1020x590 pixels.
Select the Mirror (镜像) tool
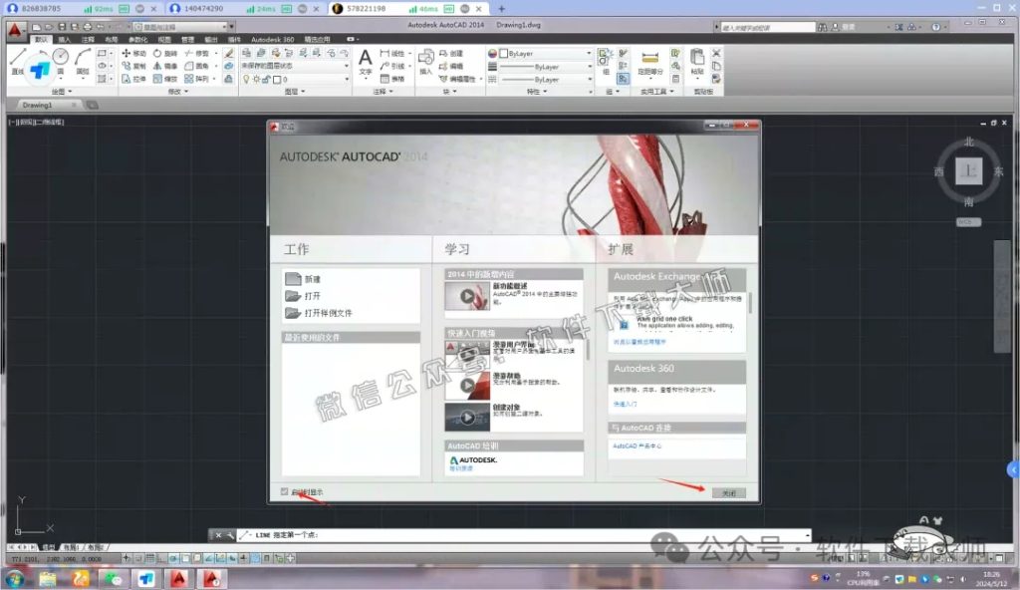tap(159, 67)
